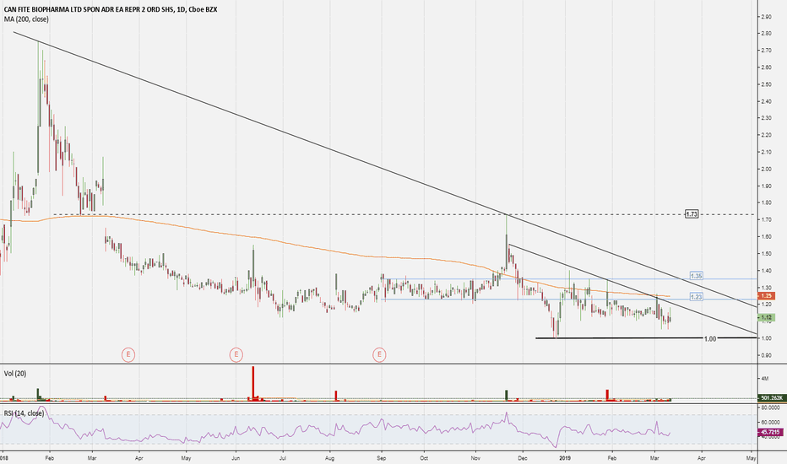Click the orange 1.25 moving average price tag

pos(767,296)
